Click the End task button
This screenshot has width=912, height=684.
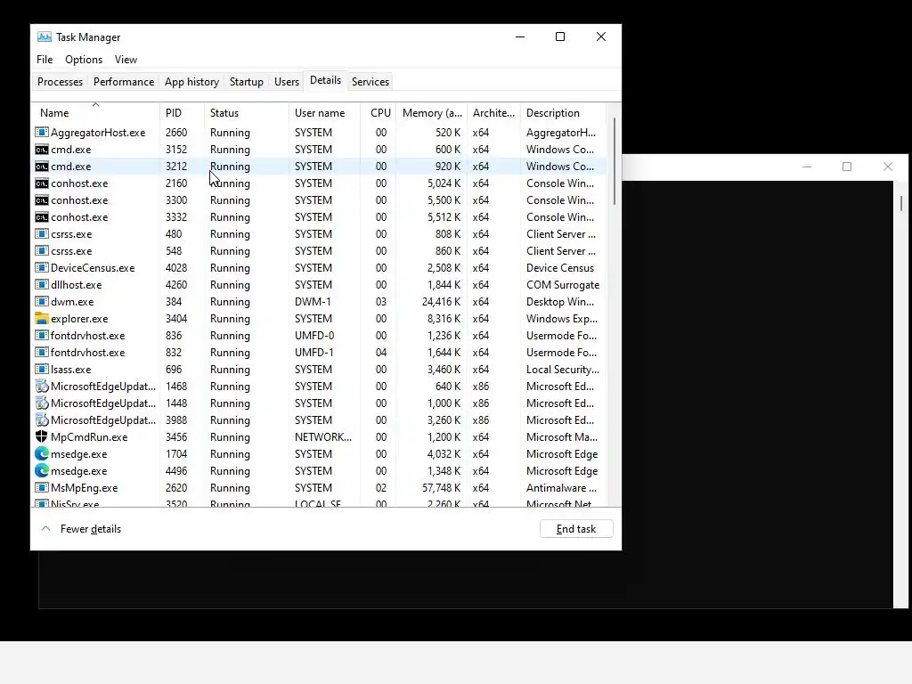(576, 529)
